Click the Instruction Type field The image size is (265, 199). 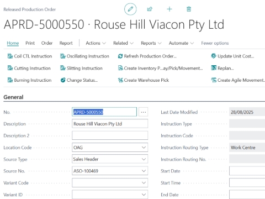tap(247, 124)
